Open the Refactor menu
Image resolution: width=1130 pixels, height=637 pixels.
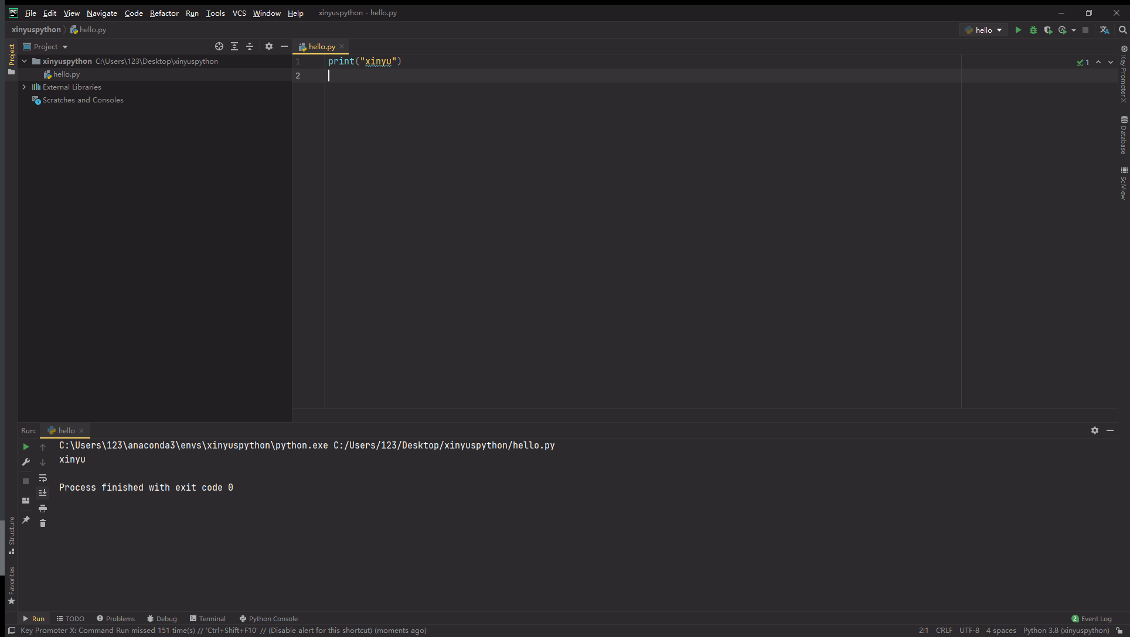164,13
